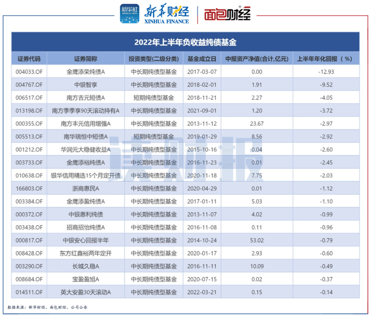371x317 pixels.
Task: Select security code 001212.OF
Action: pos(29,149)
